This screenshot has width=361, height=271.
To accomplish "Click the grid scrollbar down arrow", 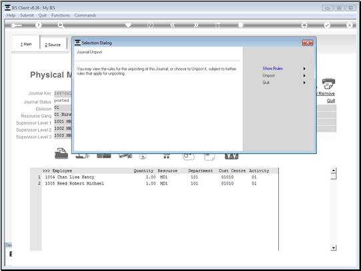I will coord(334,248).
